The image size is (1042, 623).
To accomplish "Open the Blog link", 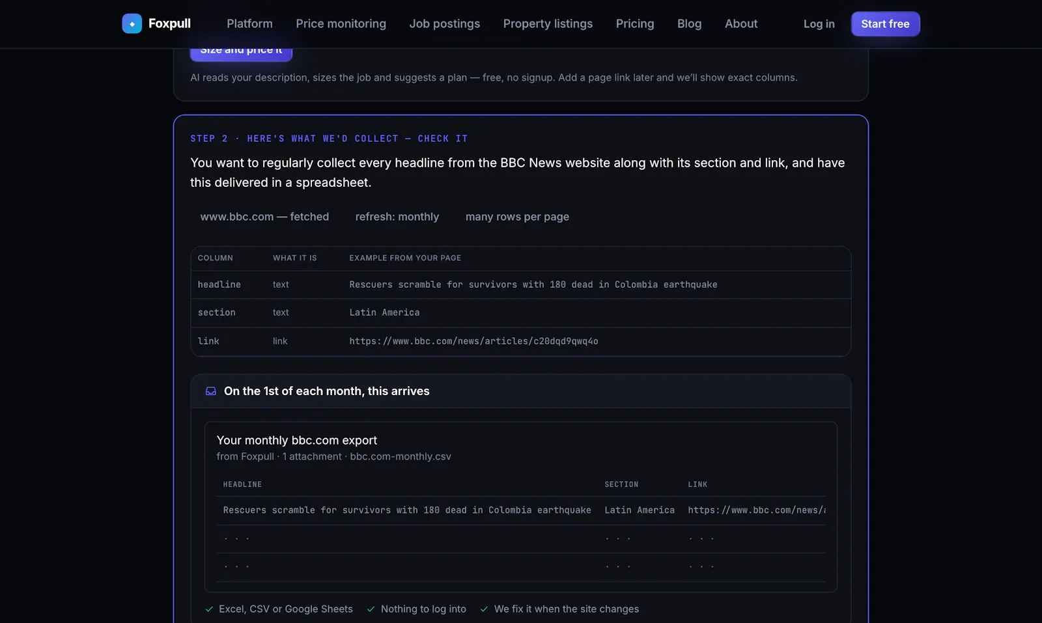I will pyautogui.click(x=689, y=23).
